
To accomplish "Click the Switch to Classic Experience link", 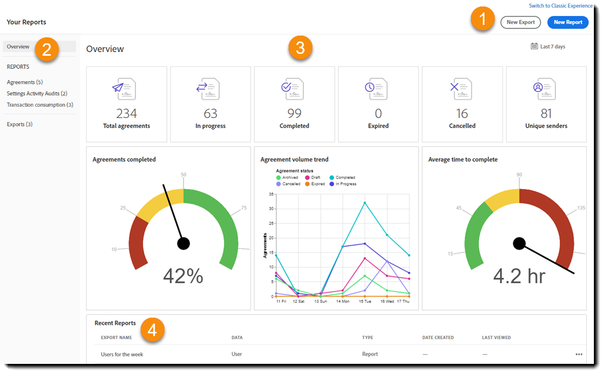I will point(561,6).
